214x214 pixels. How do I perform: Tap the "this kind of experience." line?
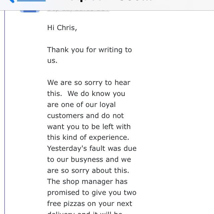click(88, 137)
